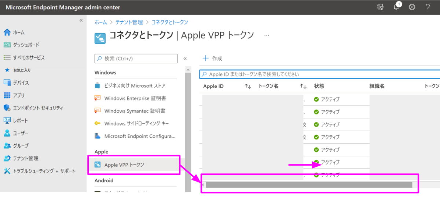Screen dimensions: 440x197
Task: Open グループ in sidebar
Action: [21, 146]
